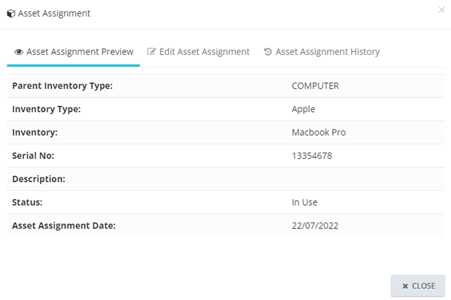This screenshot has height=300, width=451.
Task: Select the Asset Assignment dialog title text
Action: (54, 14)
